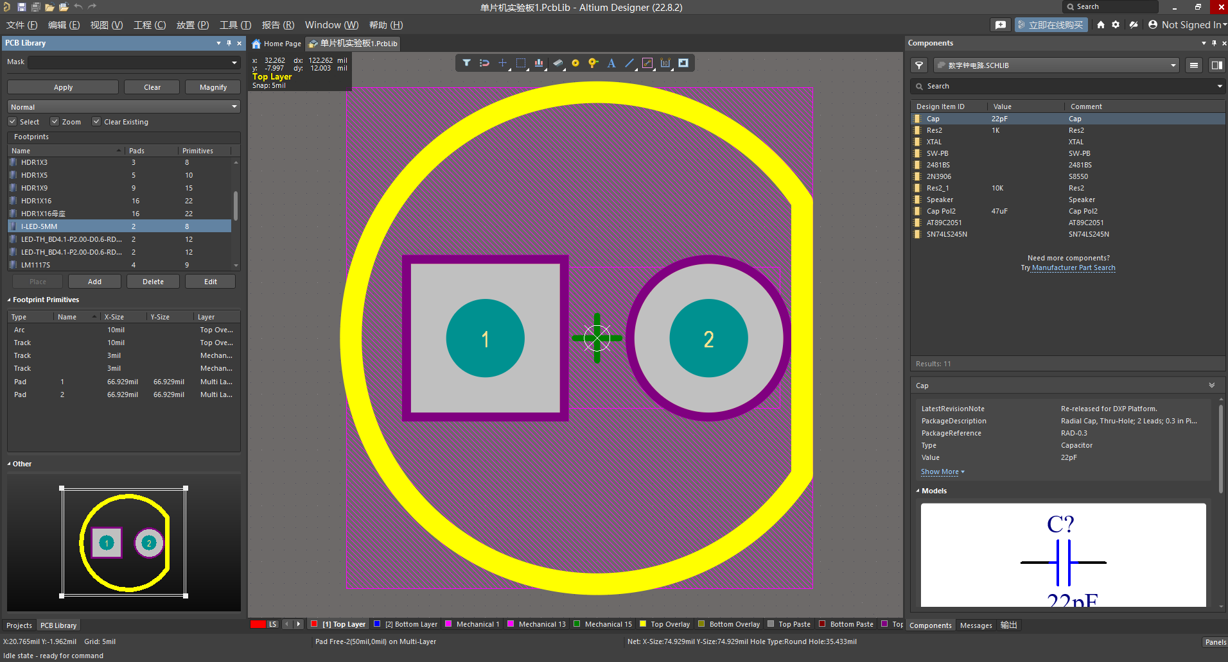Open the Manufacturer Part Search link
This screenshot has width=1228, height=662.
pos(1074,268)
